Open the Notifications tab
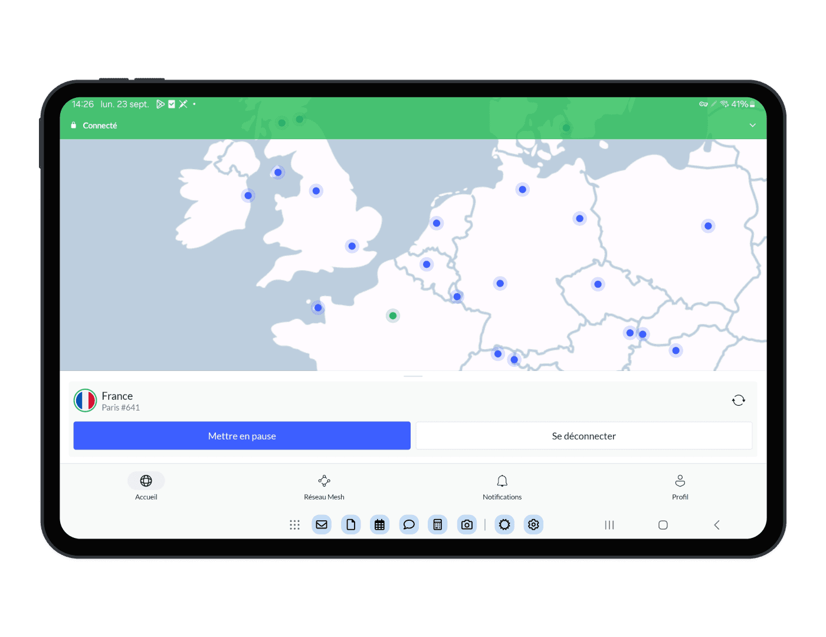The height and width of the screenshot is (637, 826). 502,487
